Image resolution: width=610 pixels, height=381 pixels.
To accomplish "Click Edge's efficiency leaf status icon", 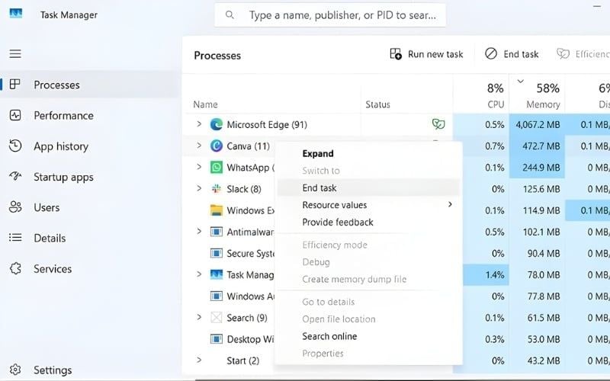I will 438,124.
